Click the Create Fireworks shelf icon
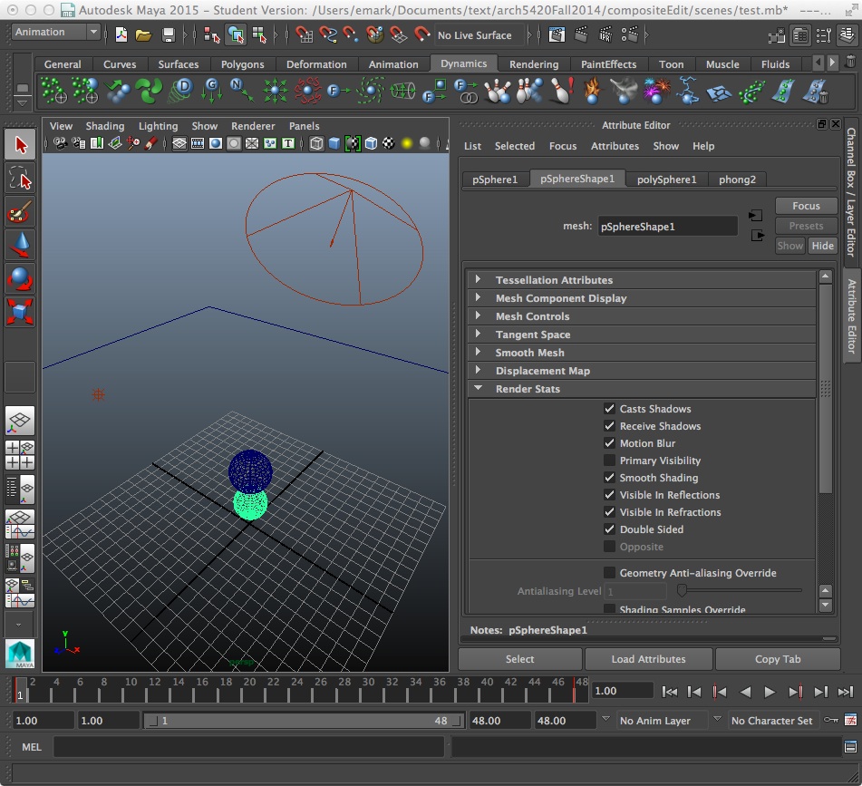The width and height of the screenshot is (862, 786). point(656,91)
